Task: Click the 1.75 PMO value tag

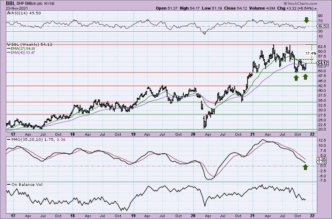Action: point(322,162)
